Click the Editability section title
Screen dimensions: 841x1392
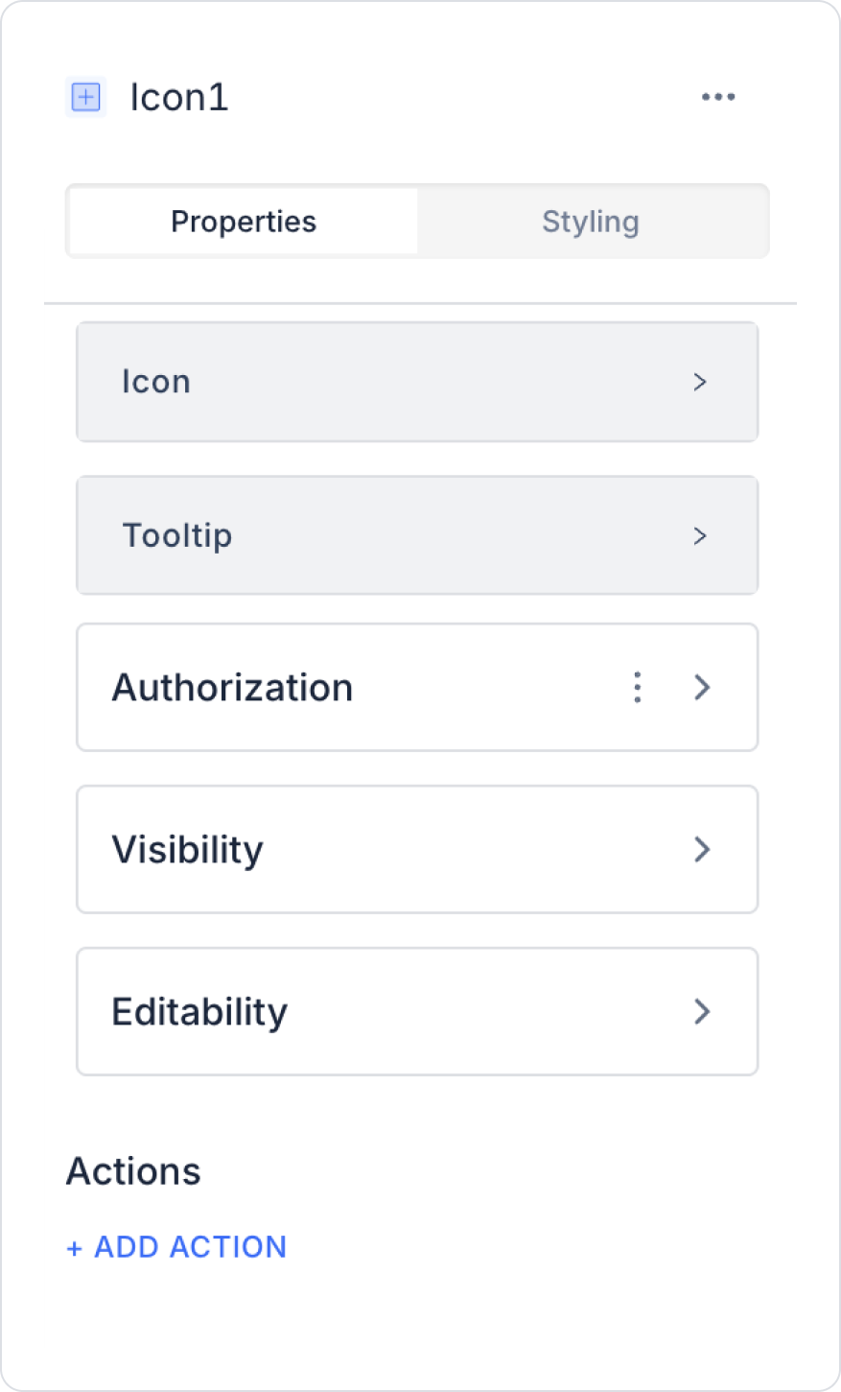tap(199, 1012)
